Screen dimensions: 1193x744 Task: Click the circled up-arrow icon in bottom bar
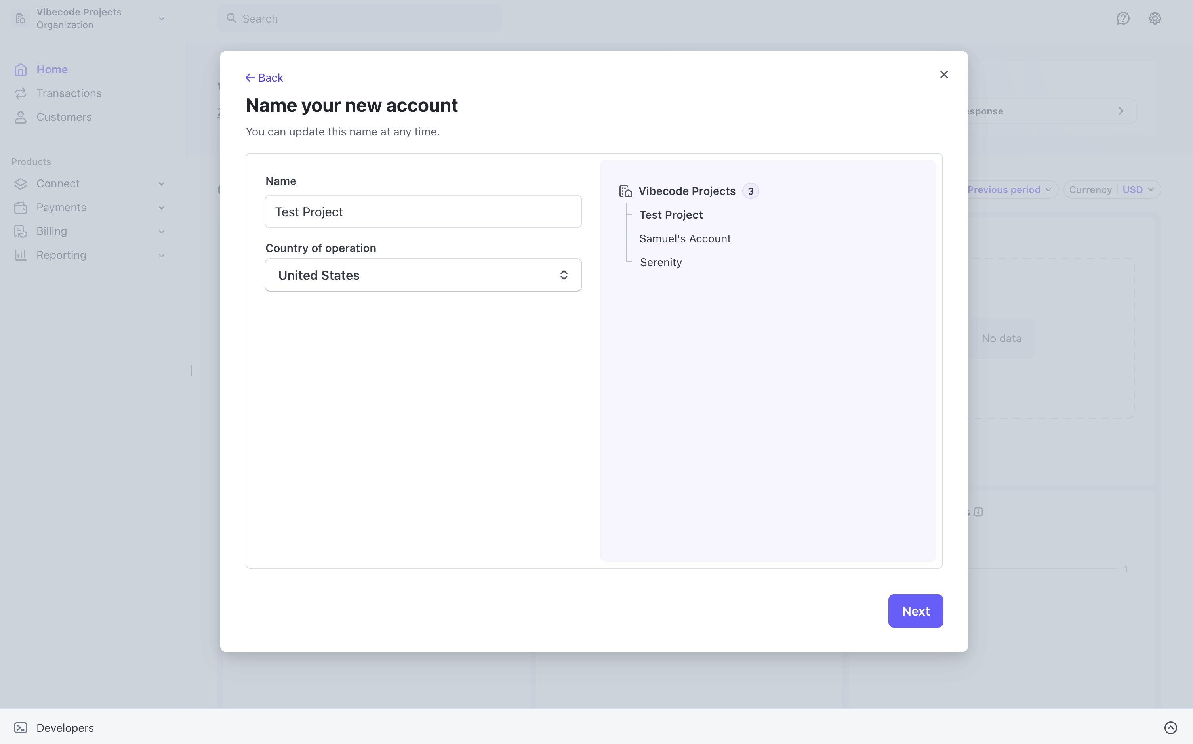pos(1170,727)
